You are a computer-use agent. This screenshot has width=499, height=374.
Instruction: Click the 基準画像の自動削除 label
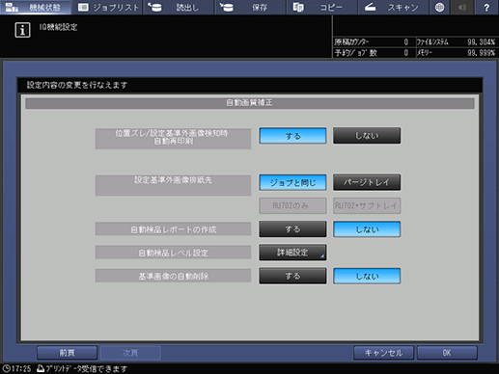pos(173,276)
